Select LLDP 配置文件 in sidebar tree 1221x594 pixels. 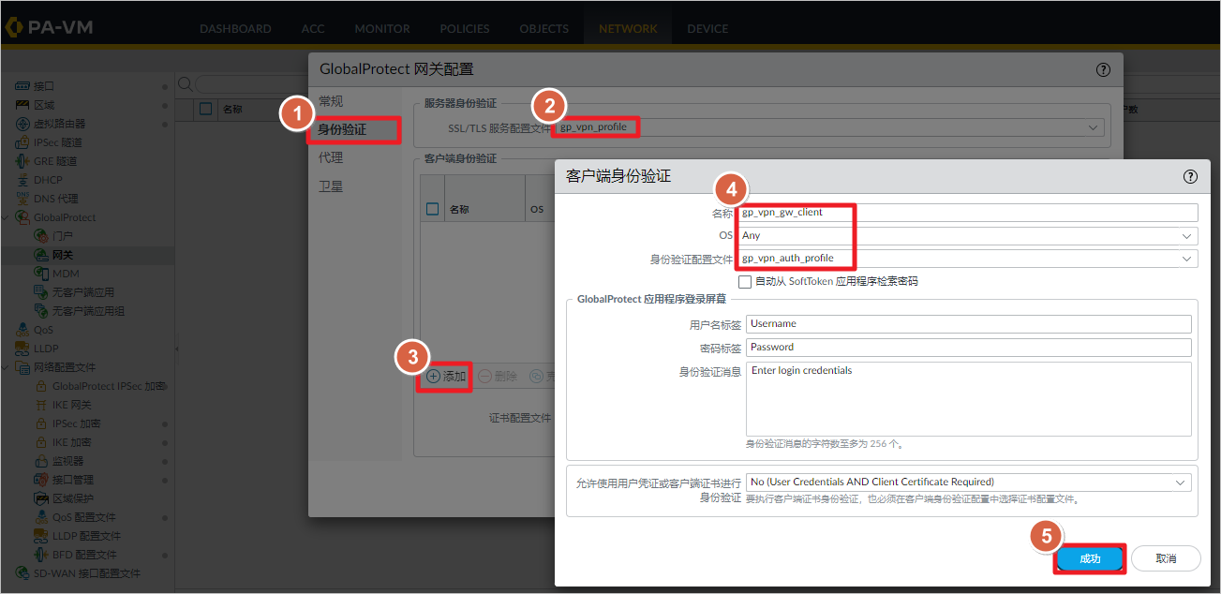tap(86, 536)
